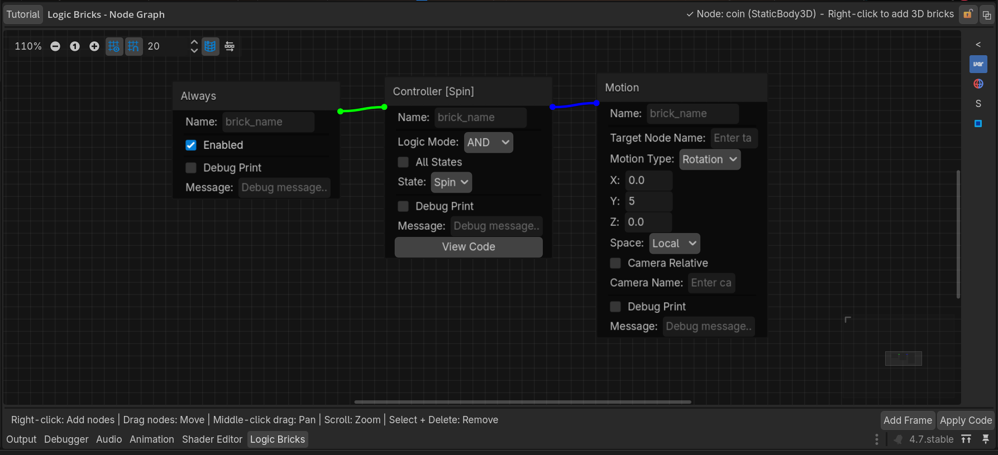This screenshot has width=998, height=455.
Task: Click Always node Message field
Action: (x=284, y=188)
